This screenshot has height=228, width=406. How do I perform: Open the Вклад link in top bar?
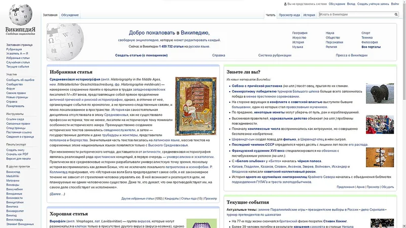tap(351, 4)
